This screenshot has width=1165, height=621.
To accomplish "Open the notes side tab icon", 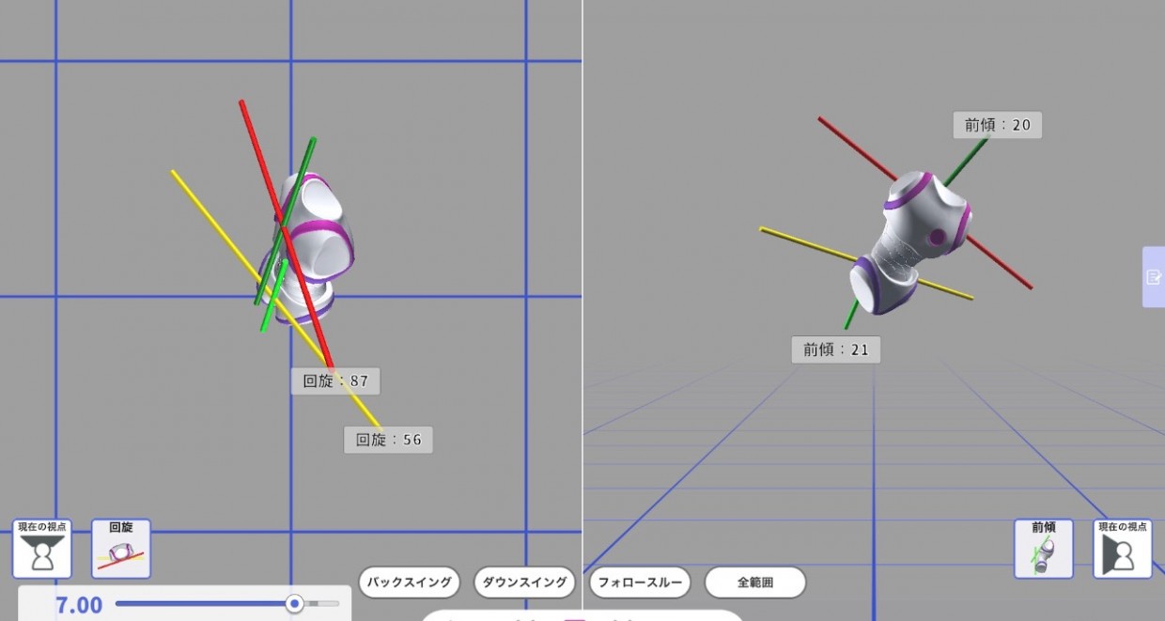I will point(1154,277).
